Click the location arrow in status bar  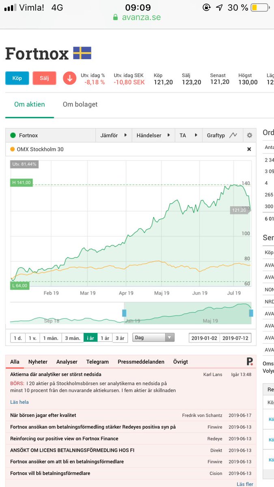219,7
